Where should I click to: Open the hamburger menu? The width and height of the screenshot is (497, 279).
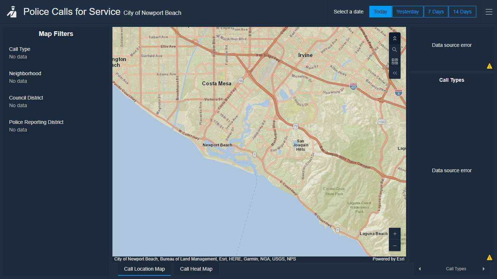point(489,12)
